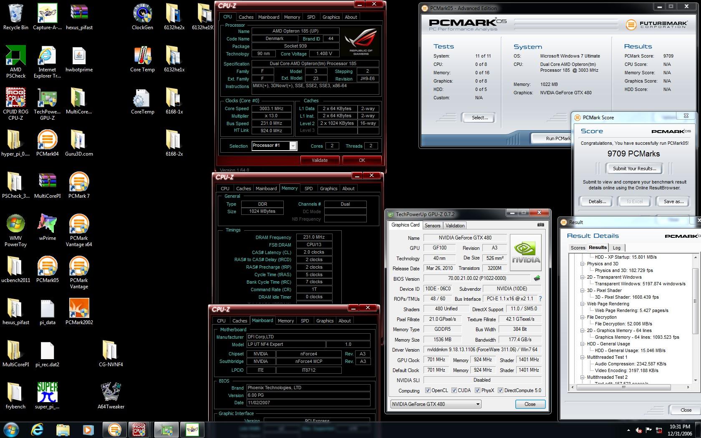
Task: Collapse the 2D - Transparent Windows node
Action: (582, 277)
